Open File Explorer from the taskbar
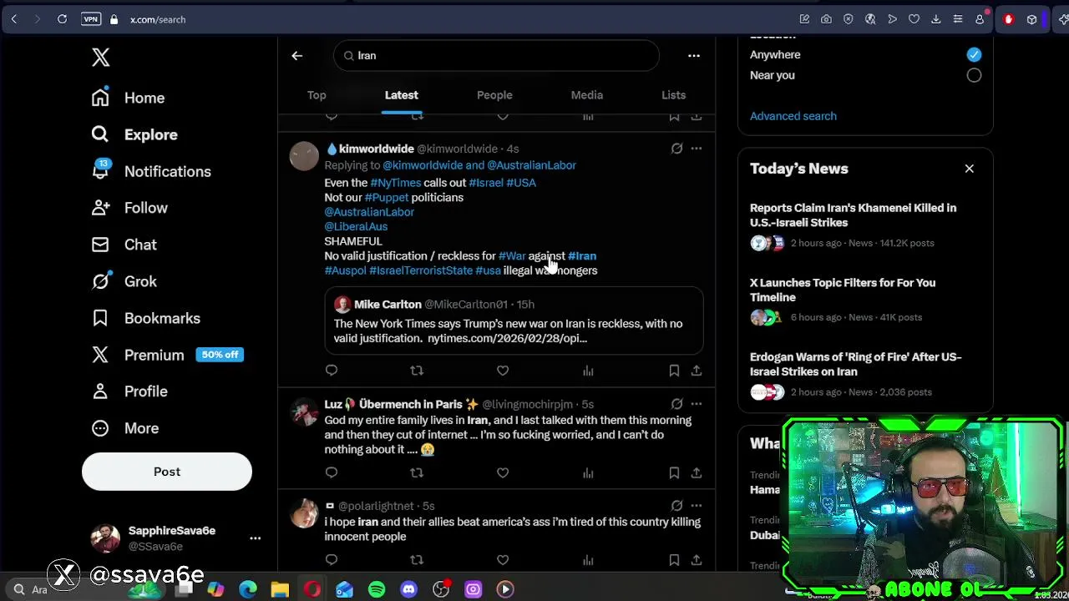The width and height of the screenshot is (1069, 601). [x=280, y=589]
